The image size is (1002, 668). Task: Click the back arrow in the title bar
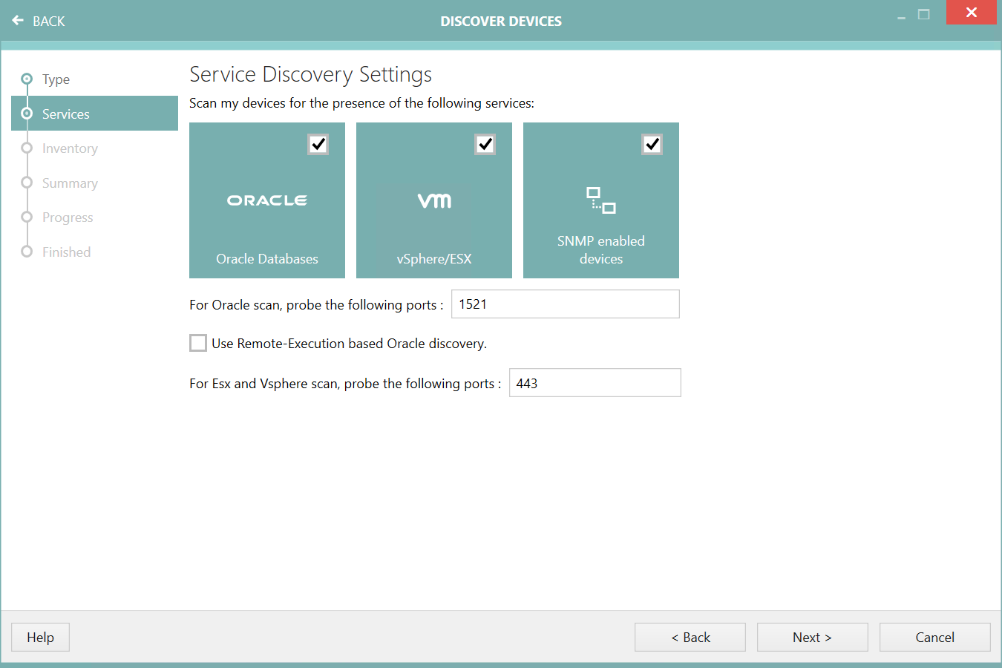click(18, 20)
